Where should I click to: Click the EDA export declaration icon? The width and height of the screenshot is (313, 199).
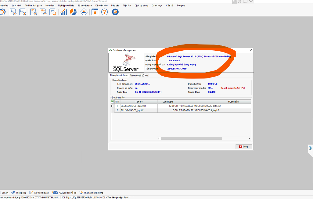(43, 12)
